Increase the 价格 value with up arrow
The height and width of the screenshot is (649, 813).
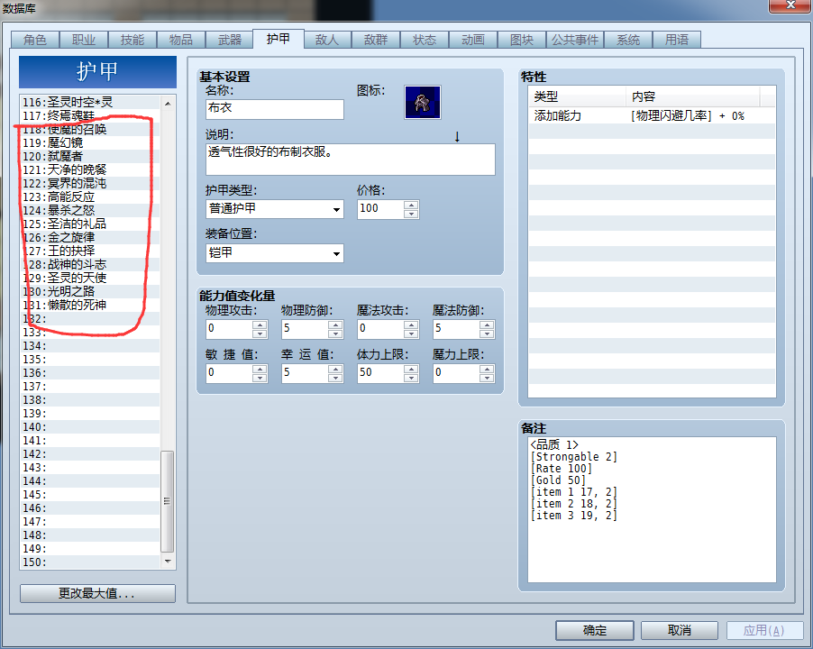411,205
